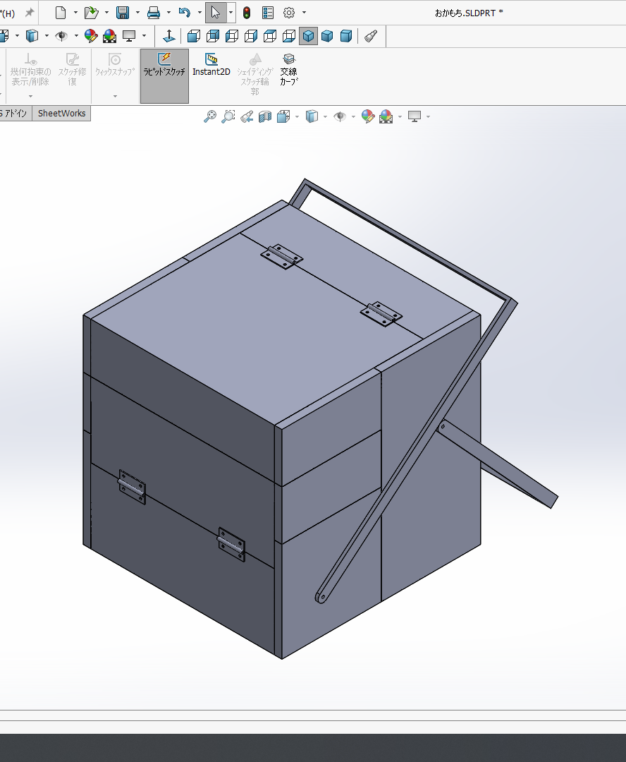
Task: Open File Properties list icon
Action: click(268, 13)
